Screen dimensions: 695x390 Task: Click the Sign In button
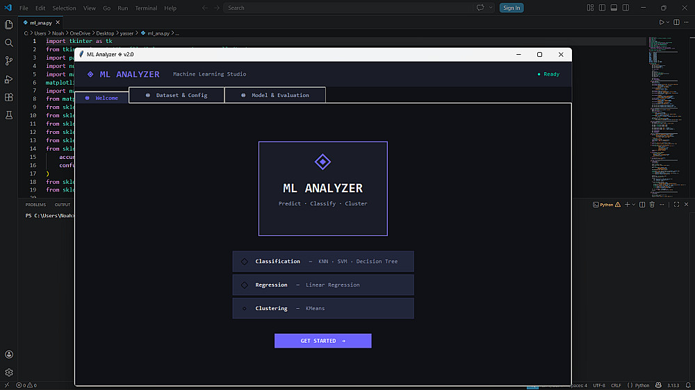(512, 8)
